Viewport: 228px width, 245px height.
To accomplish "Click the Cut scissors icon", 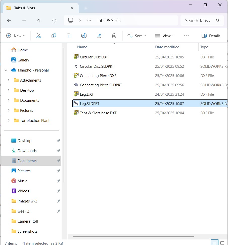I will tap(39, 36).
